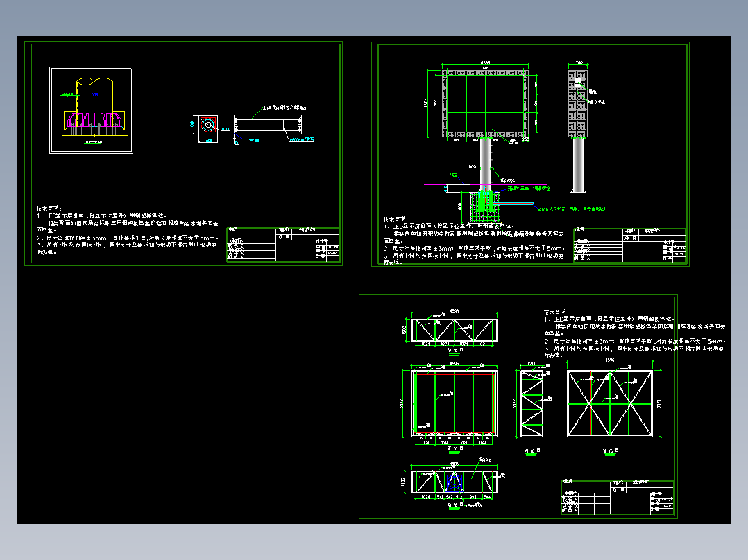Click the 4596 dimension above the rear frame view
This screenshot has width=748, height=560.
610,361
